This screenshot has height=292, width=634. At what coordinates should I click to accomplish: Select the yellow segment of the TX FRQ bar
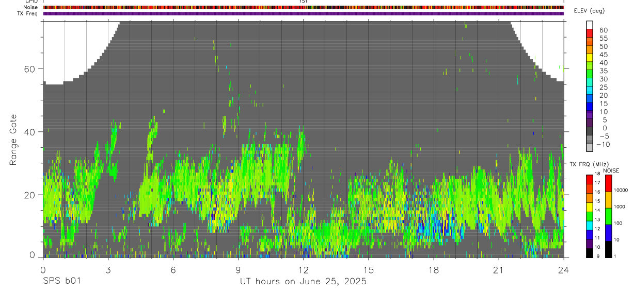pos(590,207)
